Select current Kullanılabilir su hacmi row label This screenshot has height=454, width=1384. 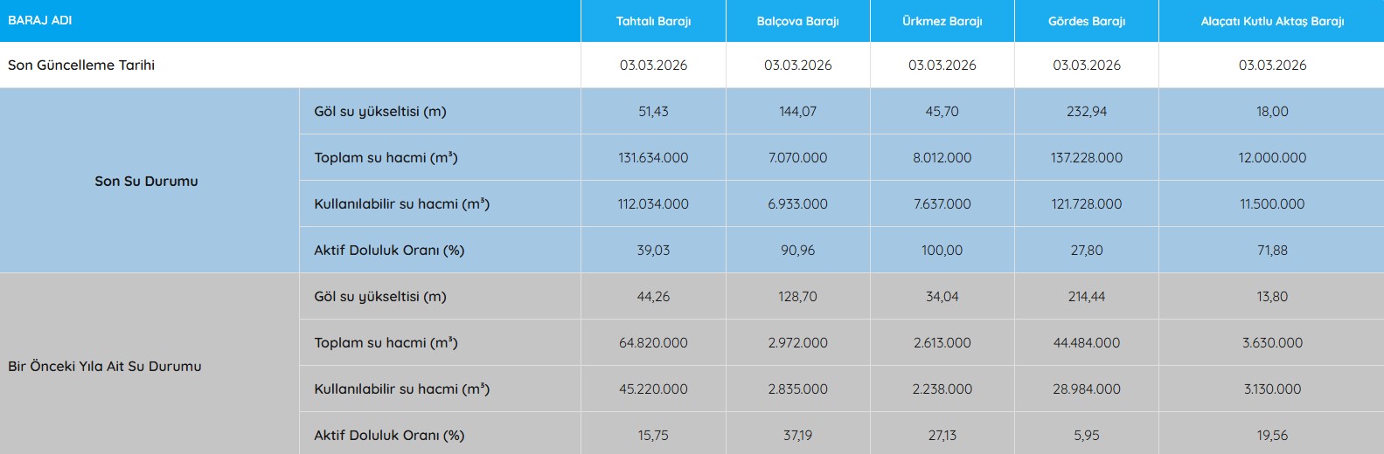tap(401, 204)
